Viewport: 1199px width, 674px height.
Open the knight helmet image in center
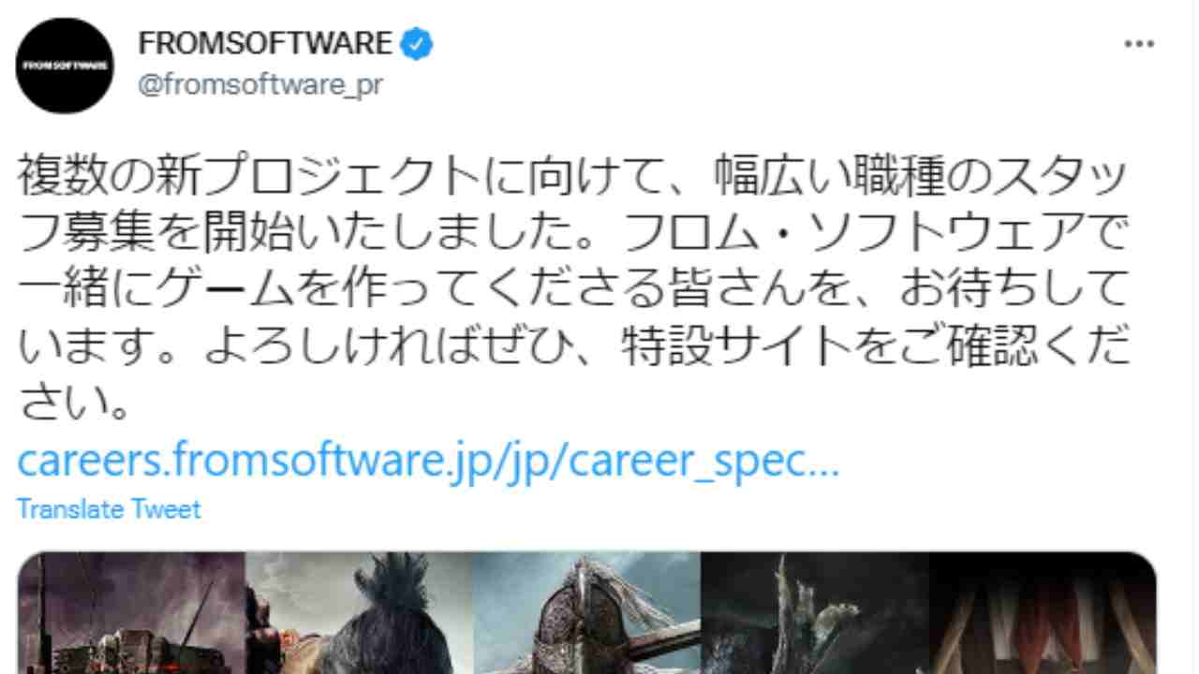coord(586,613)
